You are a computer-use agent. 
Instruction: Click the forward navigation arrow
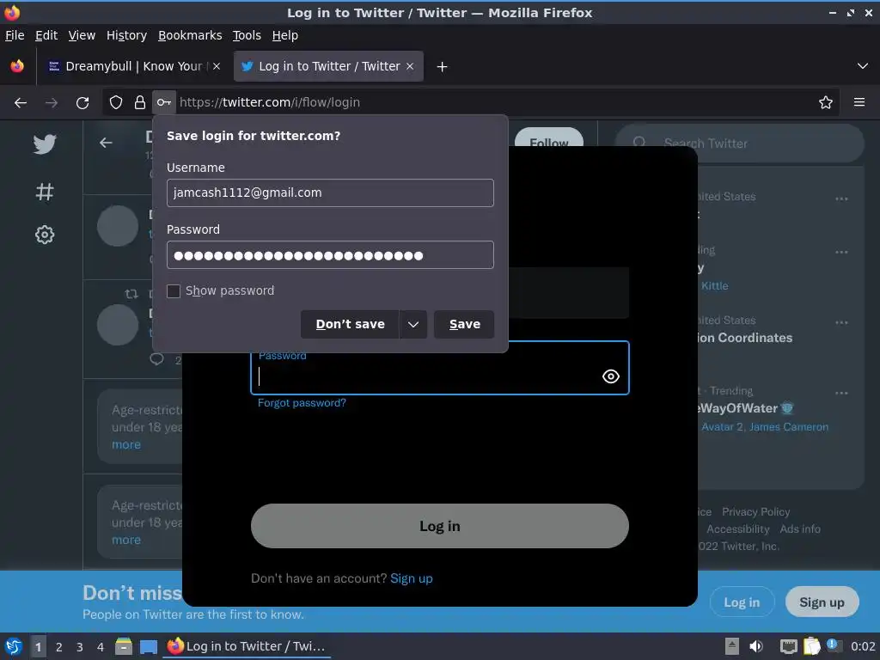point(52,103)
